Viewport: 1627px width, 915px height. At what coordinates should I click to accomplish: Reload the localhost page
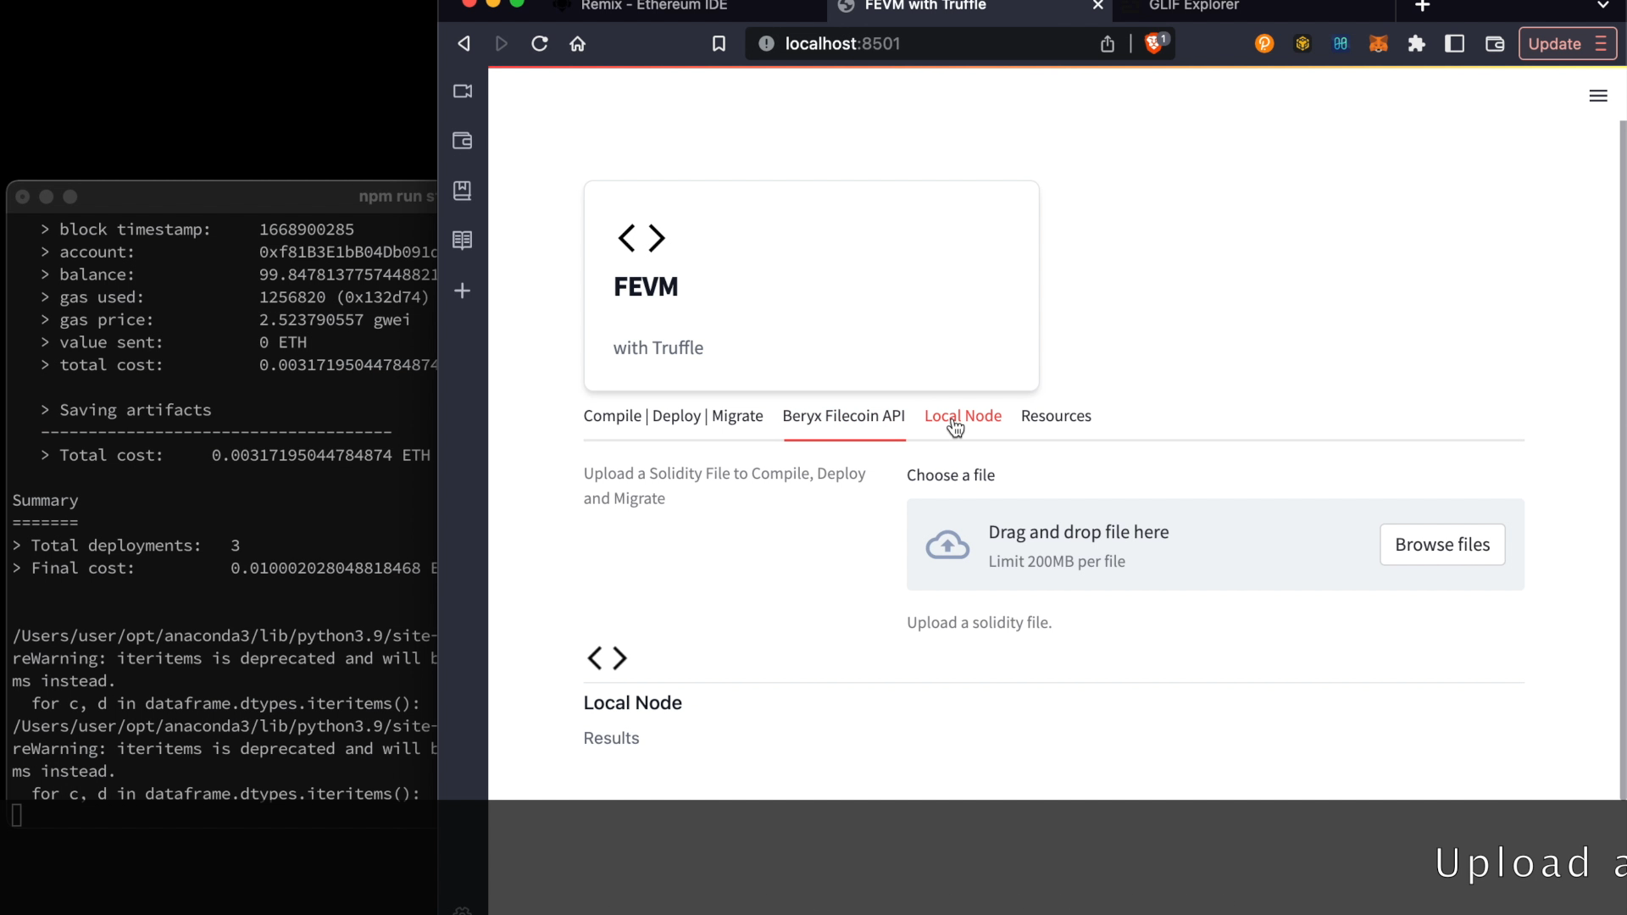point(540,43)
